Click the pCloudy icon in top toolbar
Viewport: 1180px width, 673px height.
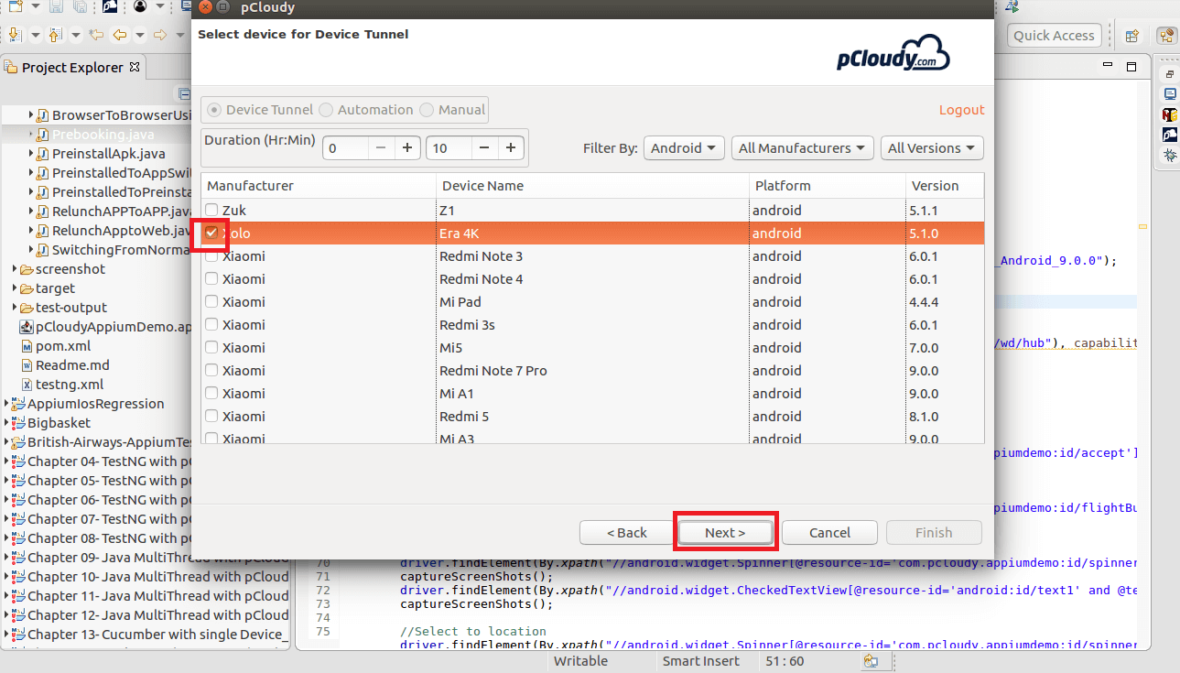(110, 6)
